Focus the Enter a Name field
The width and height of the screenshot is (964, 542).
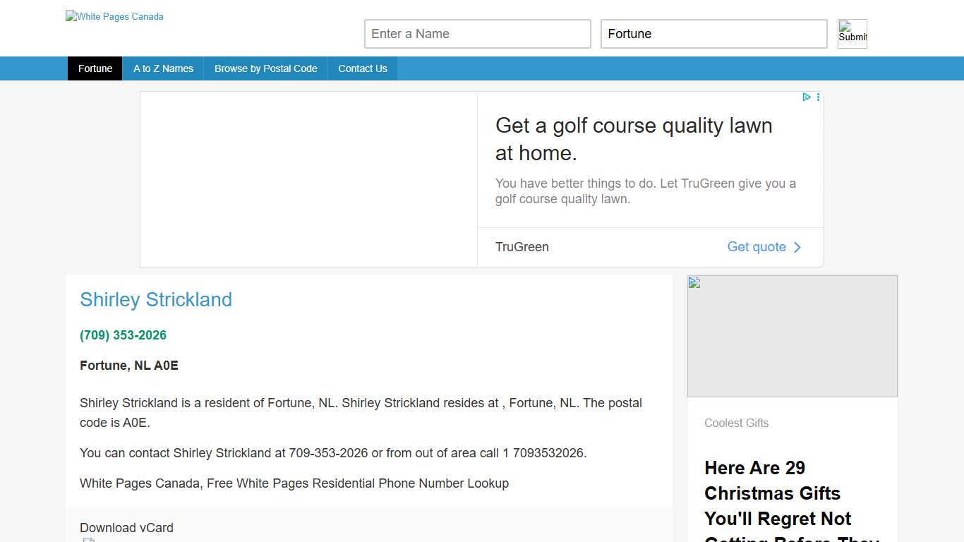pyautogui.click(x=477, y=34)
